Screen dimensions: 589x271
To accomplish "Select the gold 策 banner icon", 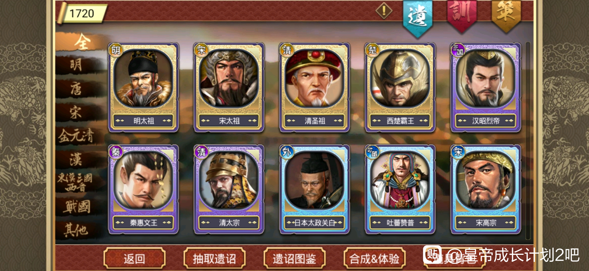I will point(506,15).
